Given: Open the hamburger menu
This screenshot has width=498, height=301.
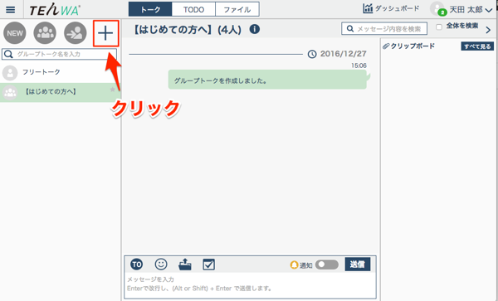Looking at the screenshot, I should click(11, 9).
